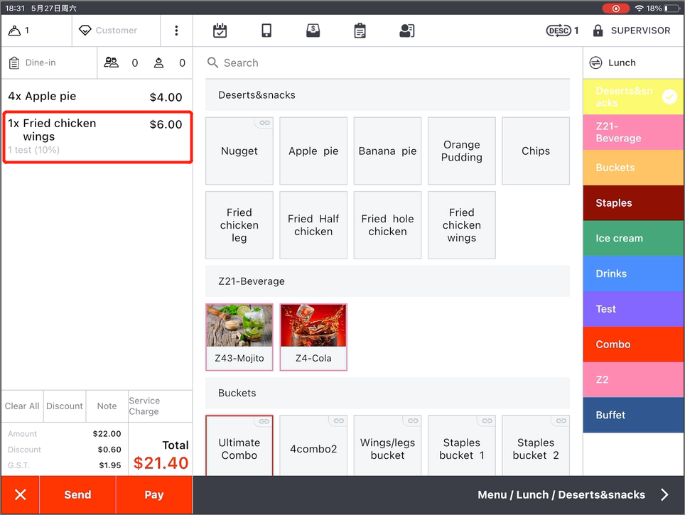Screen dimensions: 685x515
Task: Open the reservations calendar icon
Action: coord(220,31)
